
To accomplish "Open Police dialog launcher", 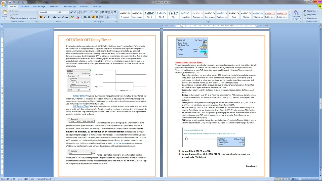I will coord(81,22).
